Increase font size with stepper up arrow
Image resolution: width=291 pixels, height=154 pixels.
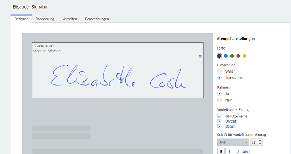(260, 141)
